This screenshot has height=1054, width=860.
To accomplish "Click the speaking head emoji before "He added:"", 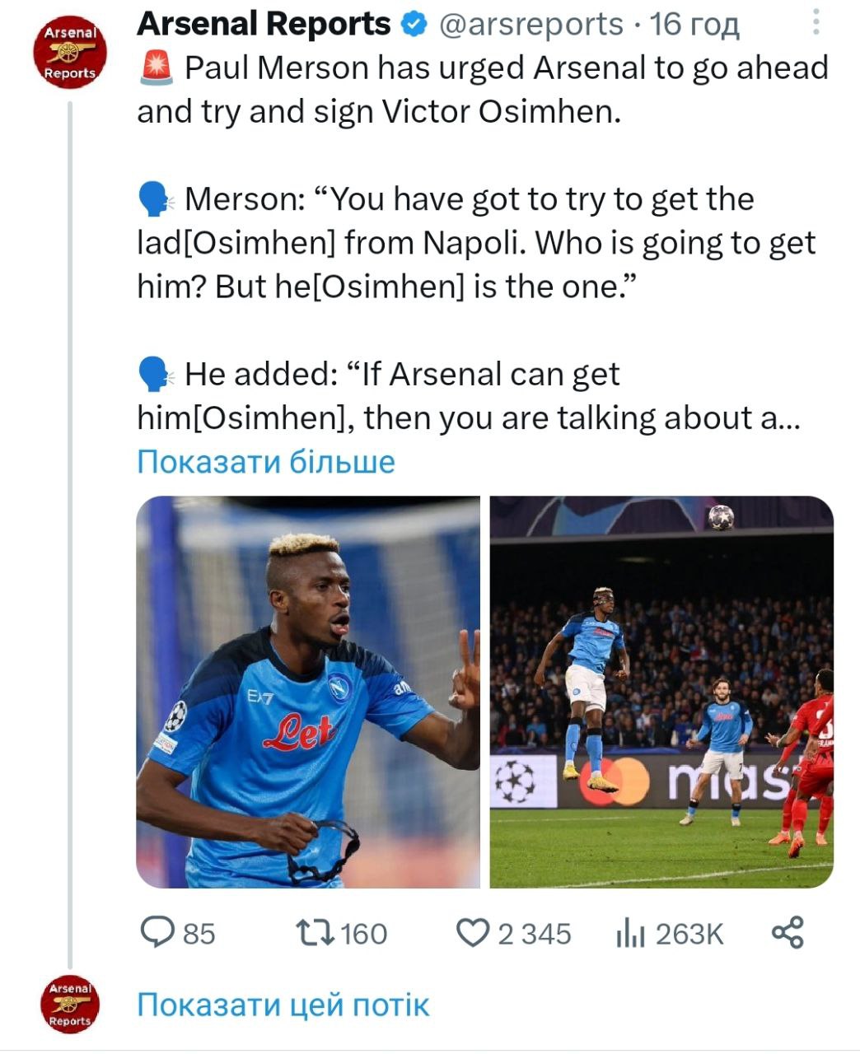I will pyautogui.click(x=155, y=375).
